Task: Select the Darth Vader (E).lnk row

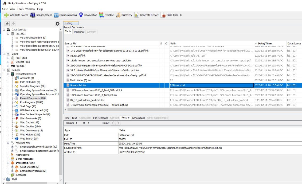Action: pyautogui.click(x=183, y=80)
